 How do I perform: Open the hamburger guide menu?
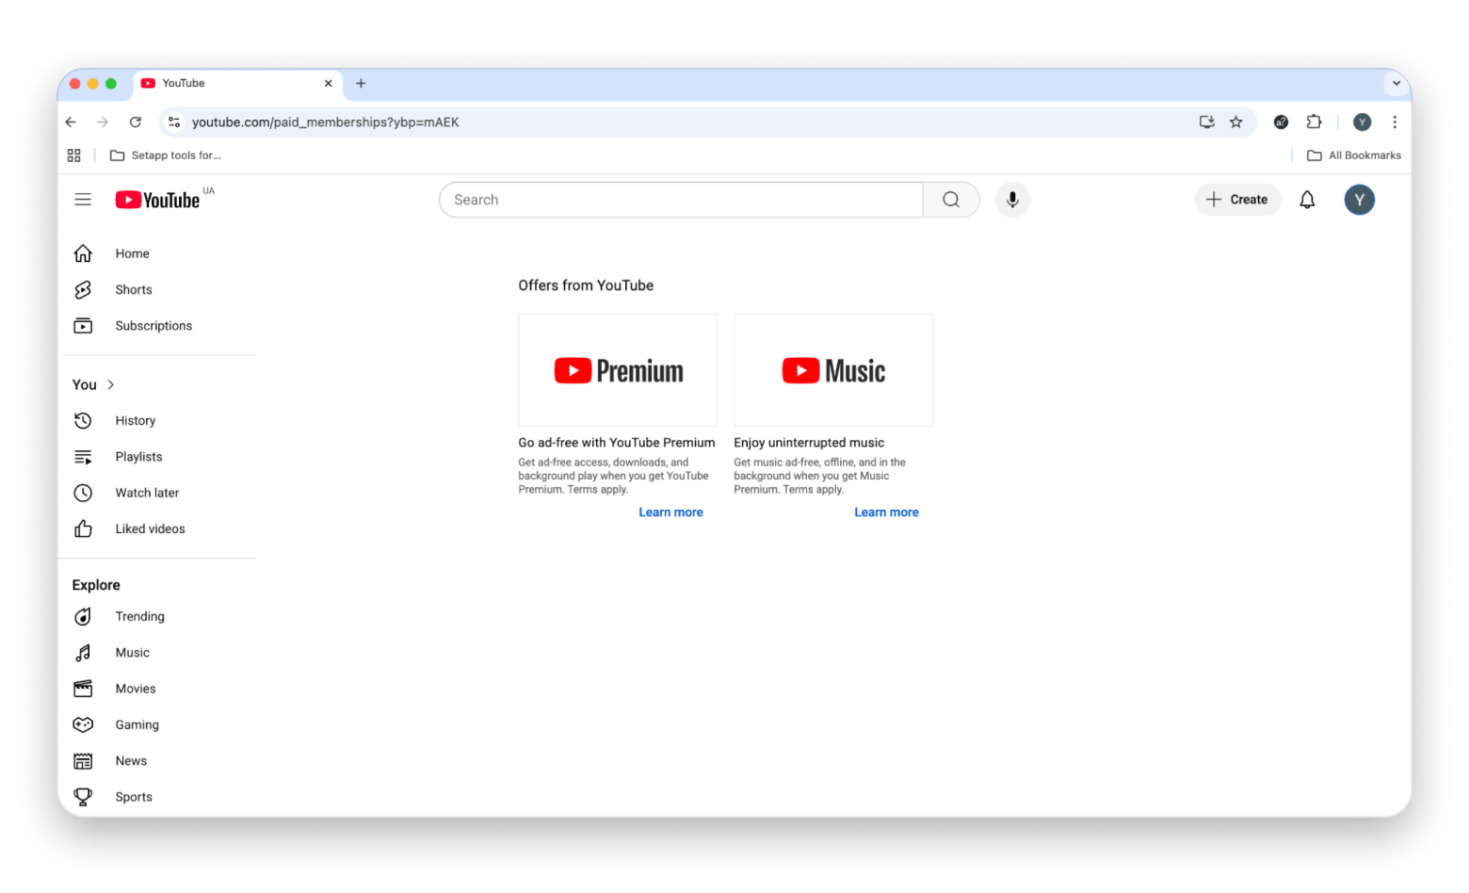coord(83,200)
